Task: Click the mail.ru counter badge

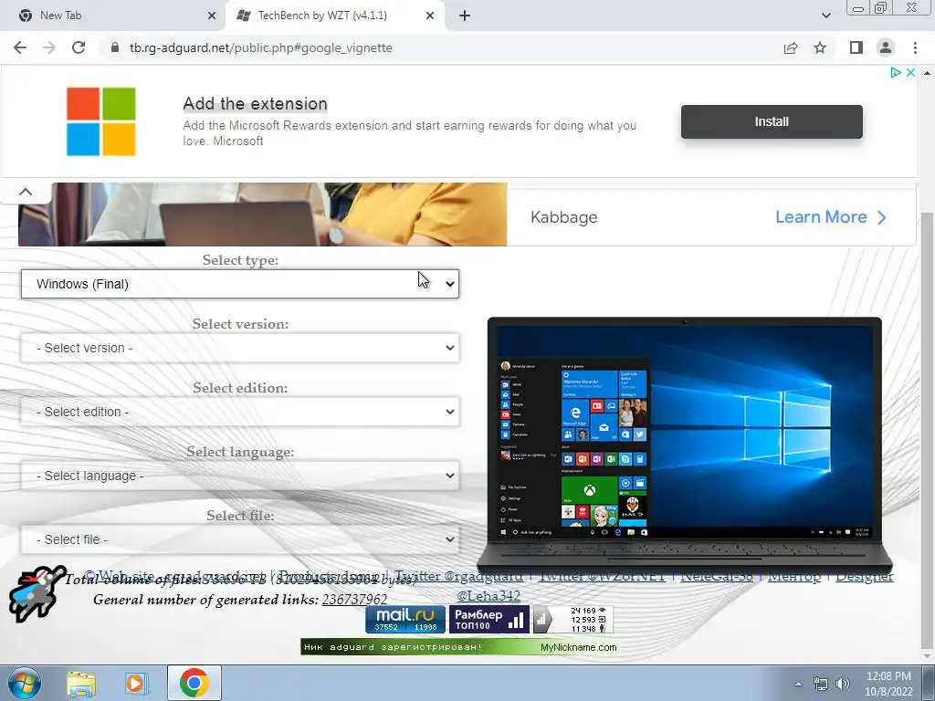Action: [405, 620]
